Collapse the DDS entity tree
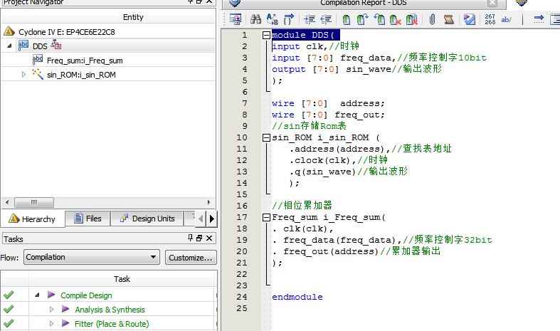560x331 pixels. (9, 46)
